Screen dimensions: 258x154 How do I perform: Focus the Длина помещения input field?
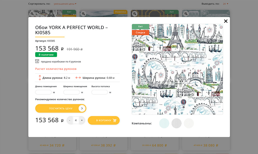pos(43,92)
